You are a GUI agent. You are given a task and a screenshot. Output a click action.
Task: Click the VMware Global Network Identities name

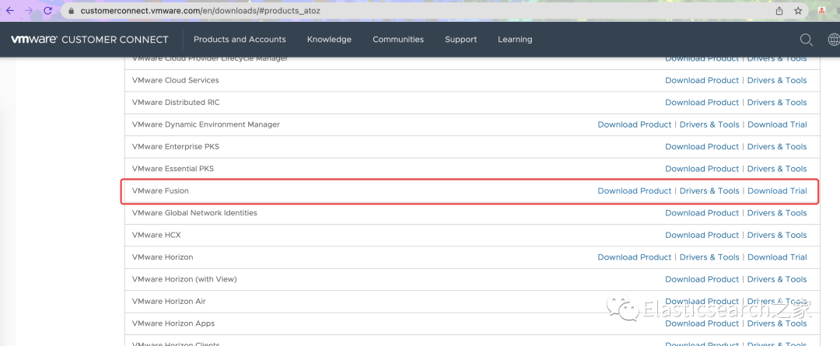(x=194, y=212)
